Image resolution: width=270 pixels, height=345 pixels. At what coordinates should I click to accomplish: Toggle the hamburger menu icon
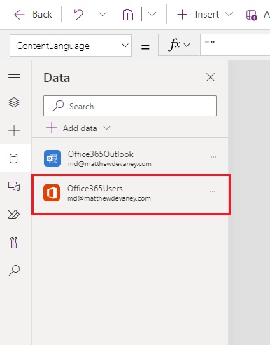coord(14,75)
